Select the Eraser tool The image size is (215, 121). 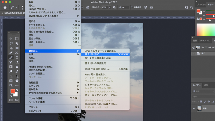tap(17, 62)
